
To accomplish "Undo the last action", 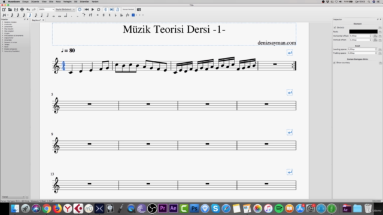I will pos(28,10).
